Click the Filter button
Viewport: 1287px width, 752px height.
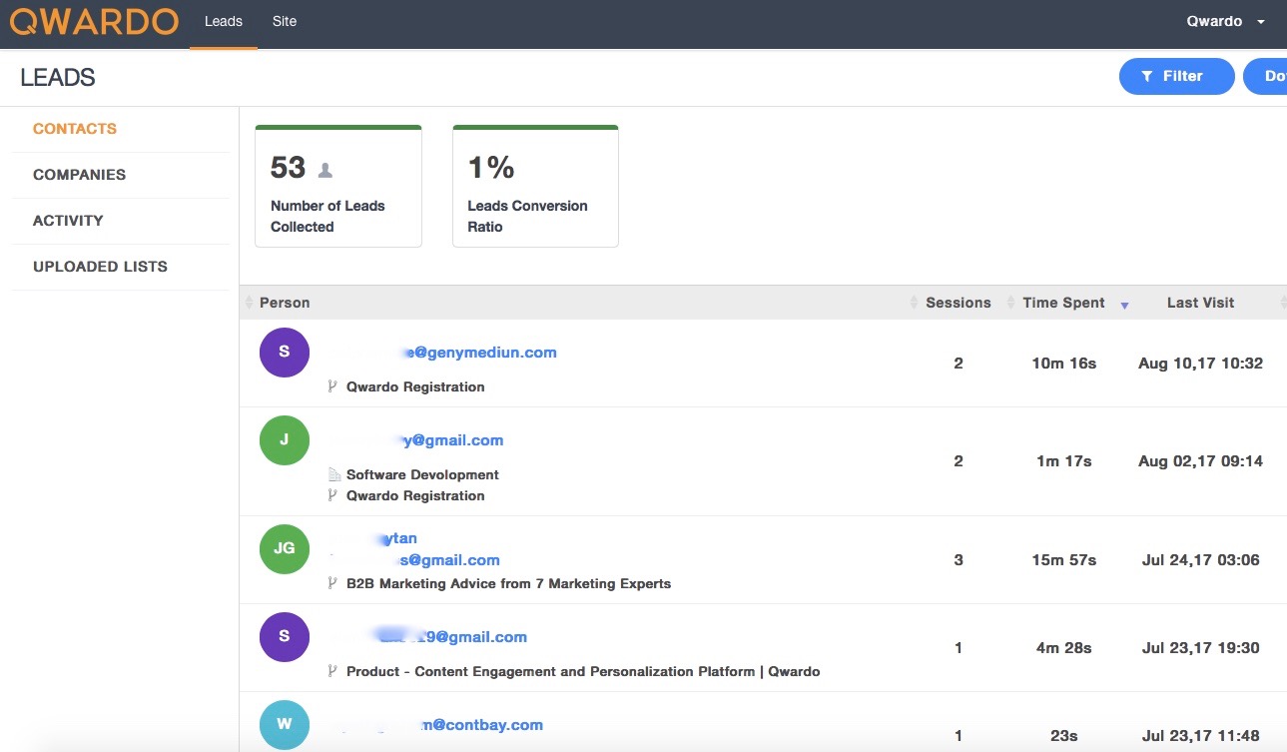[1176, 76]
